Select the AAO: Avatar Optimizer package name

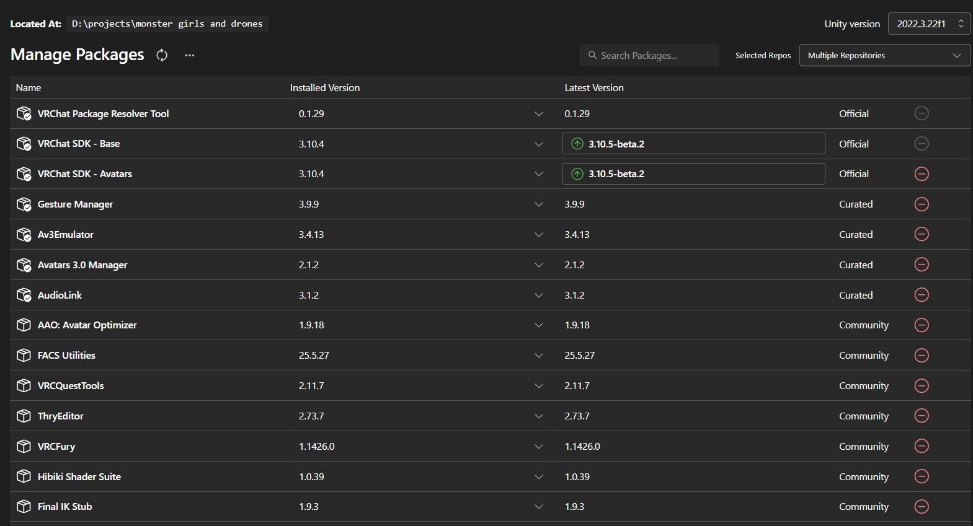point(87,325)
